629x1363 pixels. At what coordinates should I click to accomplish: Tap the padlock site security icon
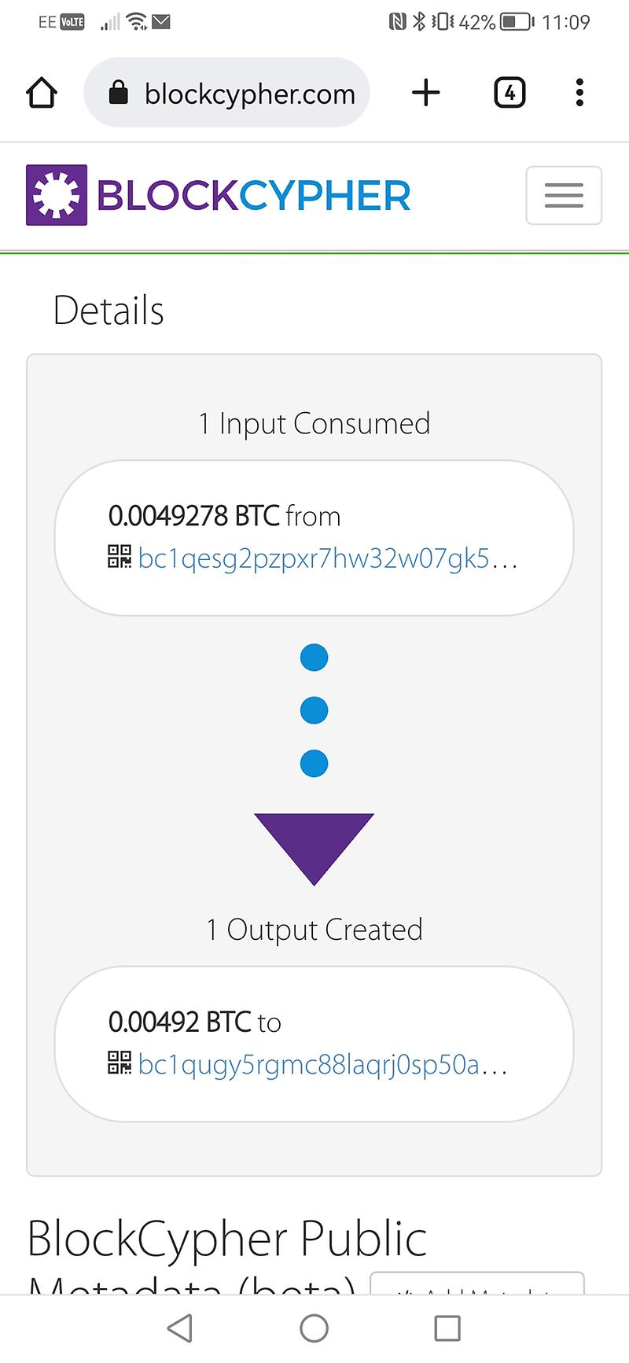(x=118, y=93)
